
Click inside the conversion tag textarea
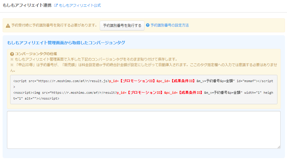(144, 130)
